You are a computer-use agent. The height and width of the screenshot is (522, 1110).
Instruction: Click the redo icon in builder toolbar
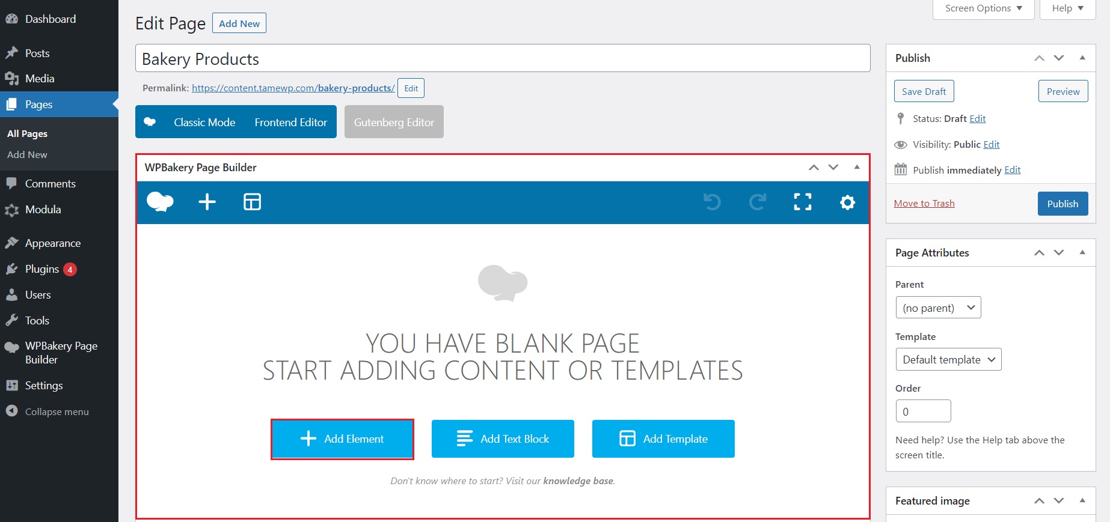[x=758, y=202]
